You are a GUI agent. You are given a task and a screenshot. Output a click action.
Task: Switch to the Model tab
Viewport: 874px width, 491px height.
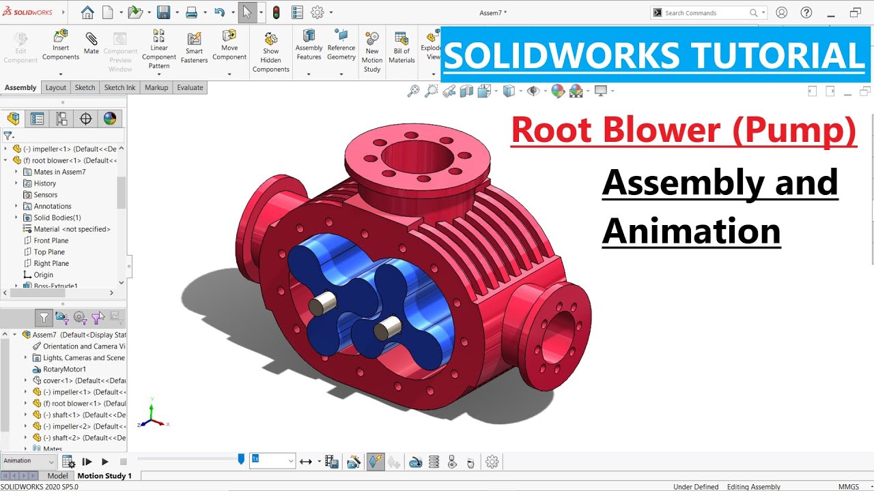pyautogui.click(x=57, y=475)
